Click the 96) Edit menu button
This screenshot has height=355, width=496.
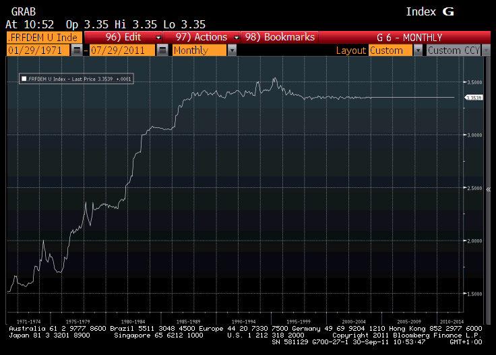(123, 37)
